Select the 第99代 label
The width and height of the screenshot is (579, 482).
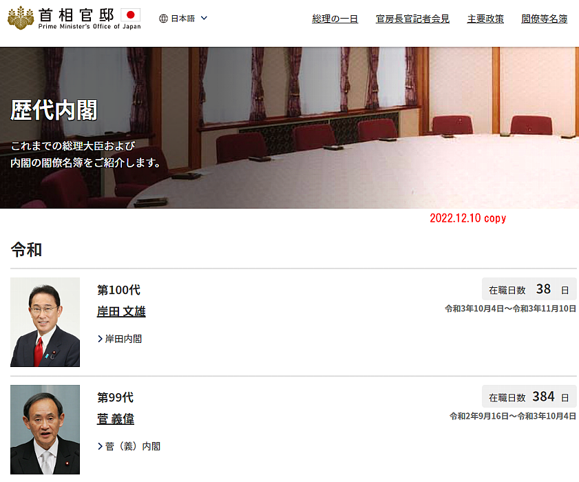[x=115, y=397]
